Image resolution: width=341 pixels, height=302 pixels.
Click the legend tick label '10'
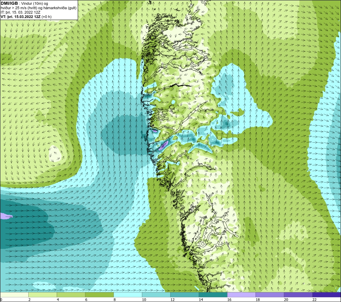(x=144, y=300)
